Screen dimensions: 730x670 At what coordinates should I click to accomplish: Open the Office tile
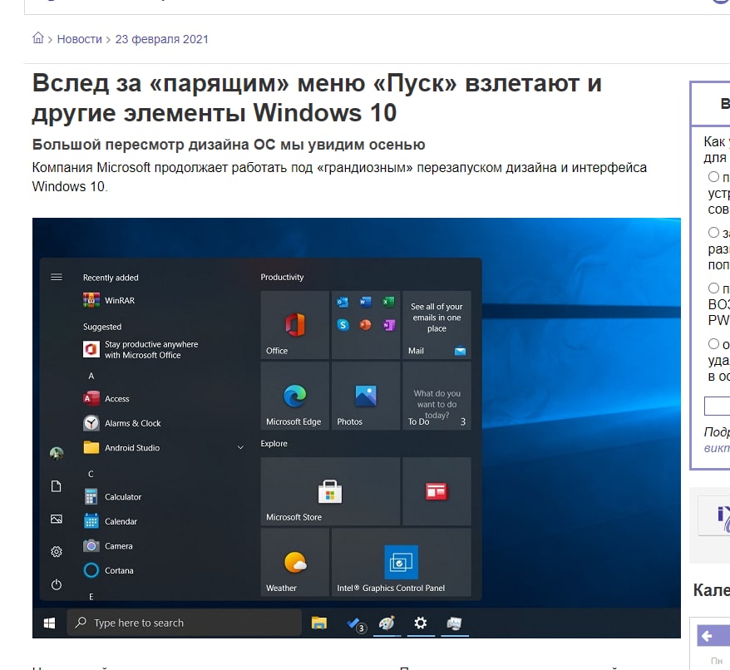tap(294, 325)
